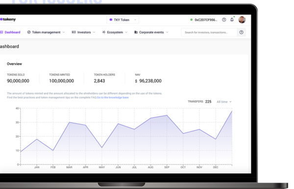294x189 pixels.
Task: Expand the Ecosystem menu chevron
Action: 126,32
